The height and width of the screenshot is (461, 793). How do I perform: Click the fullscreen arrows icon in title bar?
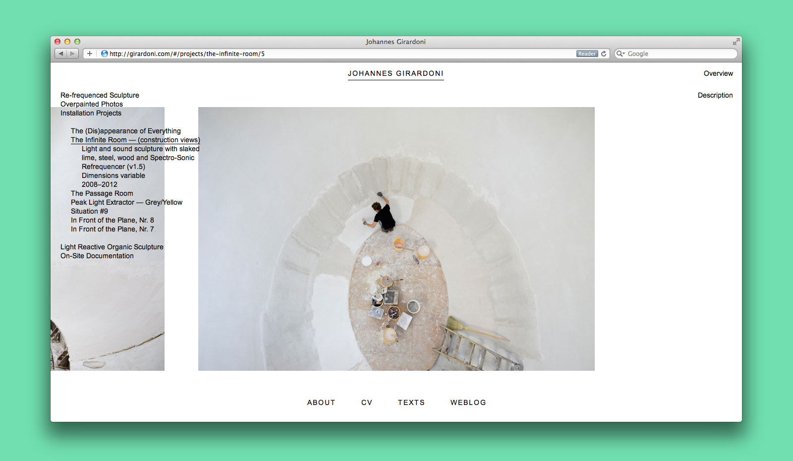pyautogui.click(x=736, y=42)
